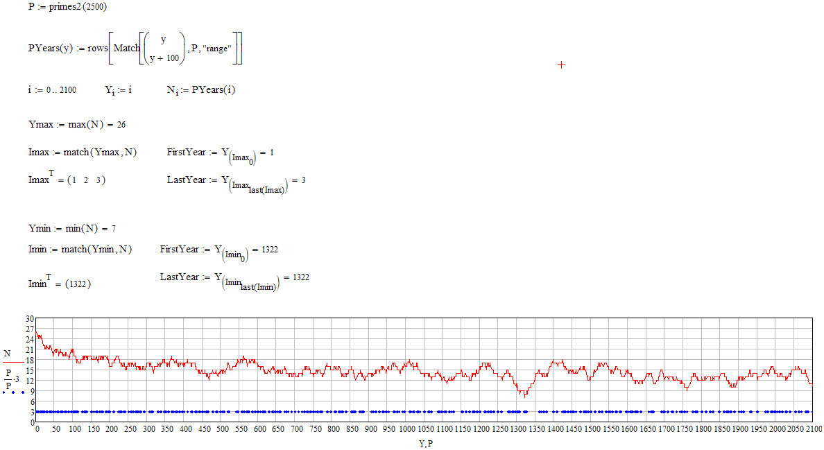This screenshot has height=450, width=824.
Task: Click the x-axis tick label 1000
Action: pyautogui.click(x=407, y=429)
